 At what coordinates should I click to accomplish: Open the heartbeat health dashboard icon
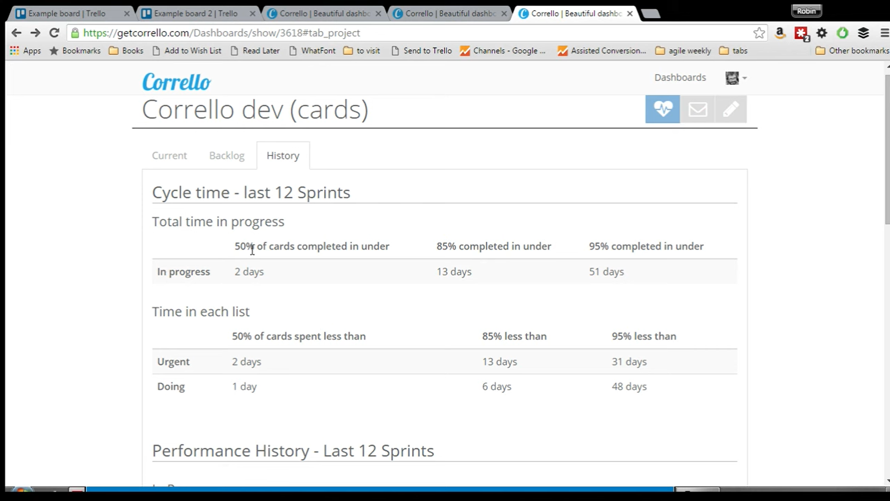point(662,109)
